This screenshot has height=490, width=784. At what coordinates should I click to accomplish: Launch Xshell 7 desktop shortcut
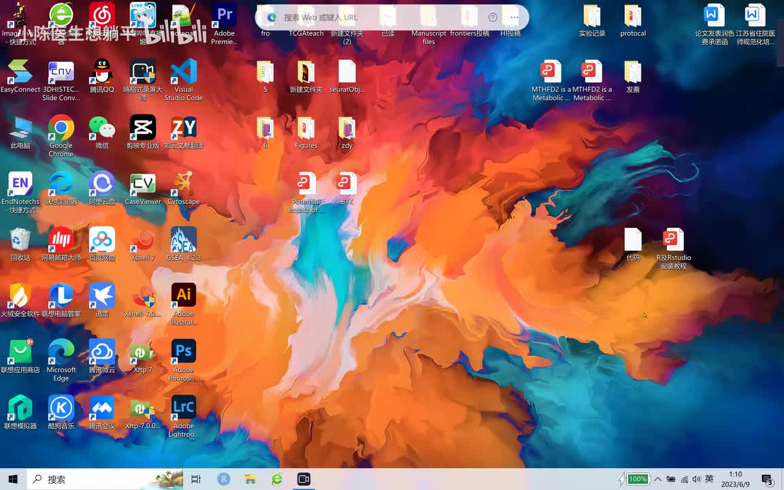(x=142, y=244)
